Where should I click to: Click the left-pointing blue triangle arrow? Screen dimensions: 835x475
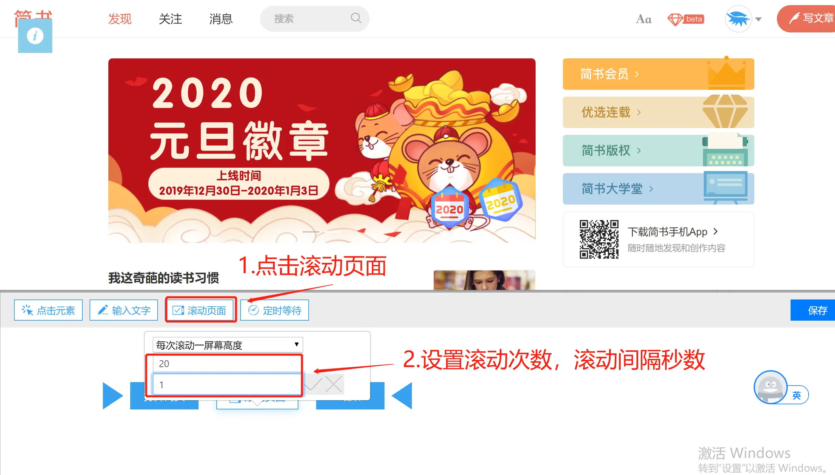(x=402, y=396)
